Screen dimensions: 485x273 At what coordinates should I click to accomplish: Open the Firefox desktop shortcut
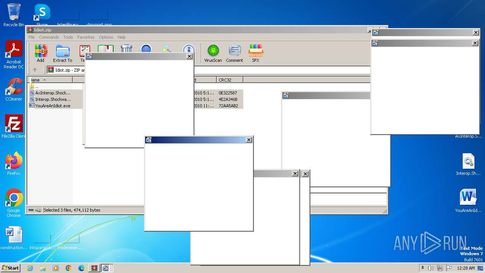click(x=14, y=163)
